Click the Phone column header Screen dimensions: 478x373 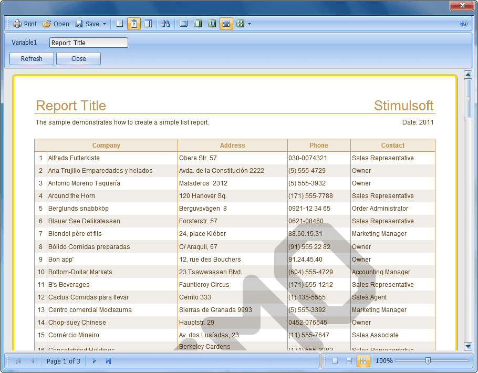point(319,146)
